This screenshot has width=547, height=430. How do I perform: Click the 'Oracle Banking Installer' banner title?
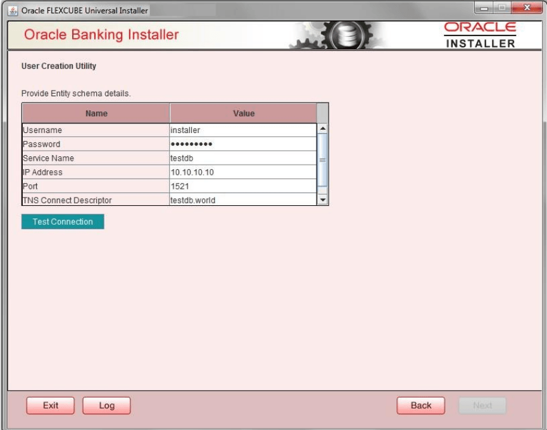[101, 35]
